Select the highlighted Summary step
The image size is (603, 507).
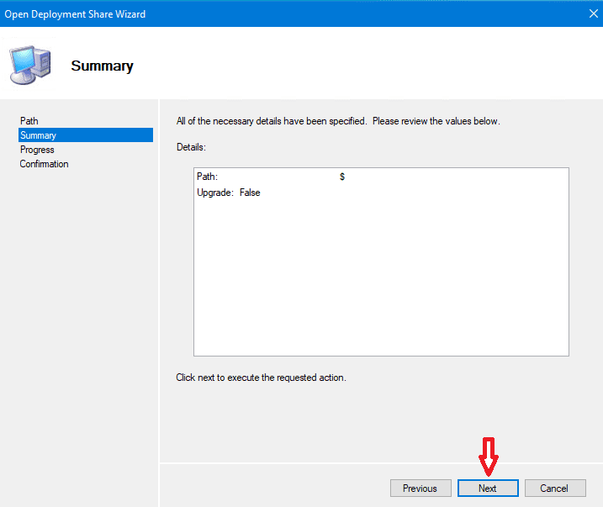pyautogui.click(x=39, y=135)
